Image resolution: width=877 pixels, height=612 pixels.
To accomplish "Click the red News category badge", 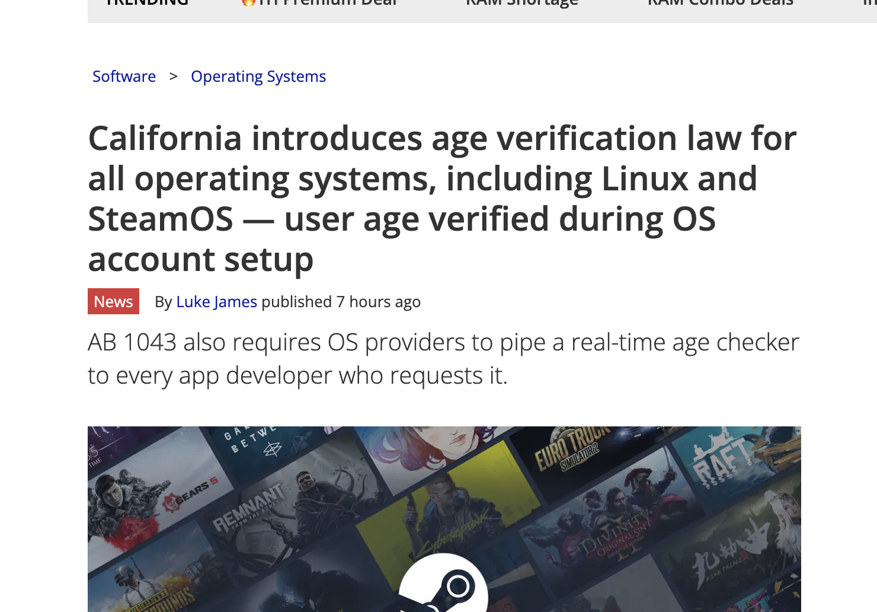I will pos(113,301).
